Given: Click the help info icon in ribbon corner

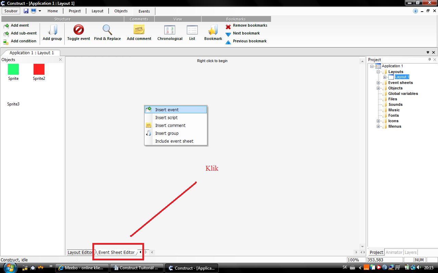Looking at the screenshot, I should point(415,11).
